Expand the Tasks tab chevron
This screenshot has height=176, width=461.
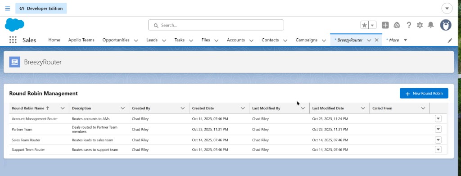191,41
